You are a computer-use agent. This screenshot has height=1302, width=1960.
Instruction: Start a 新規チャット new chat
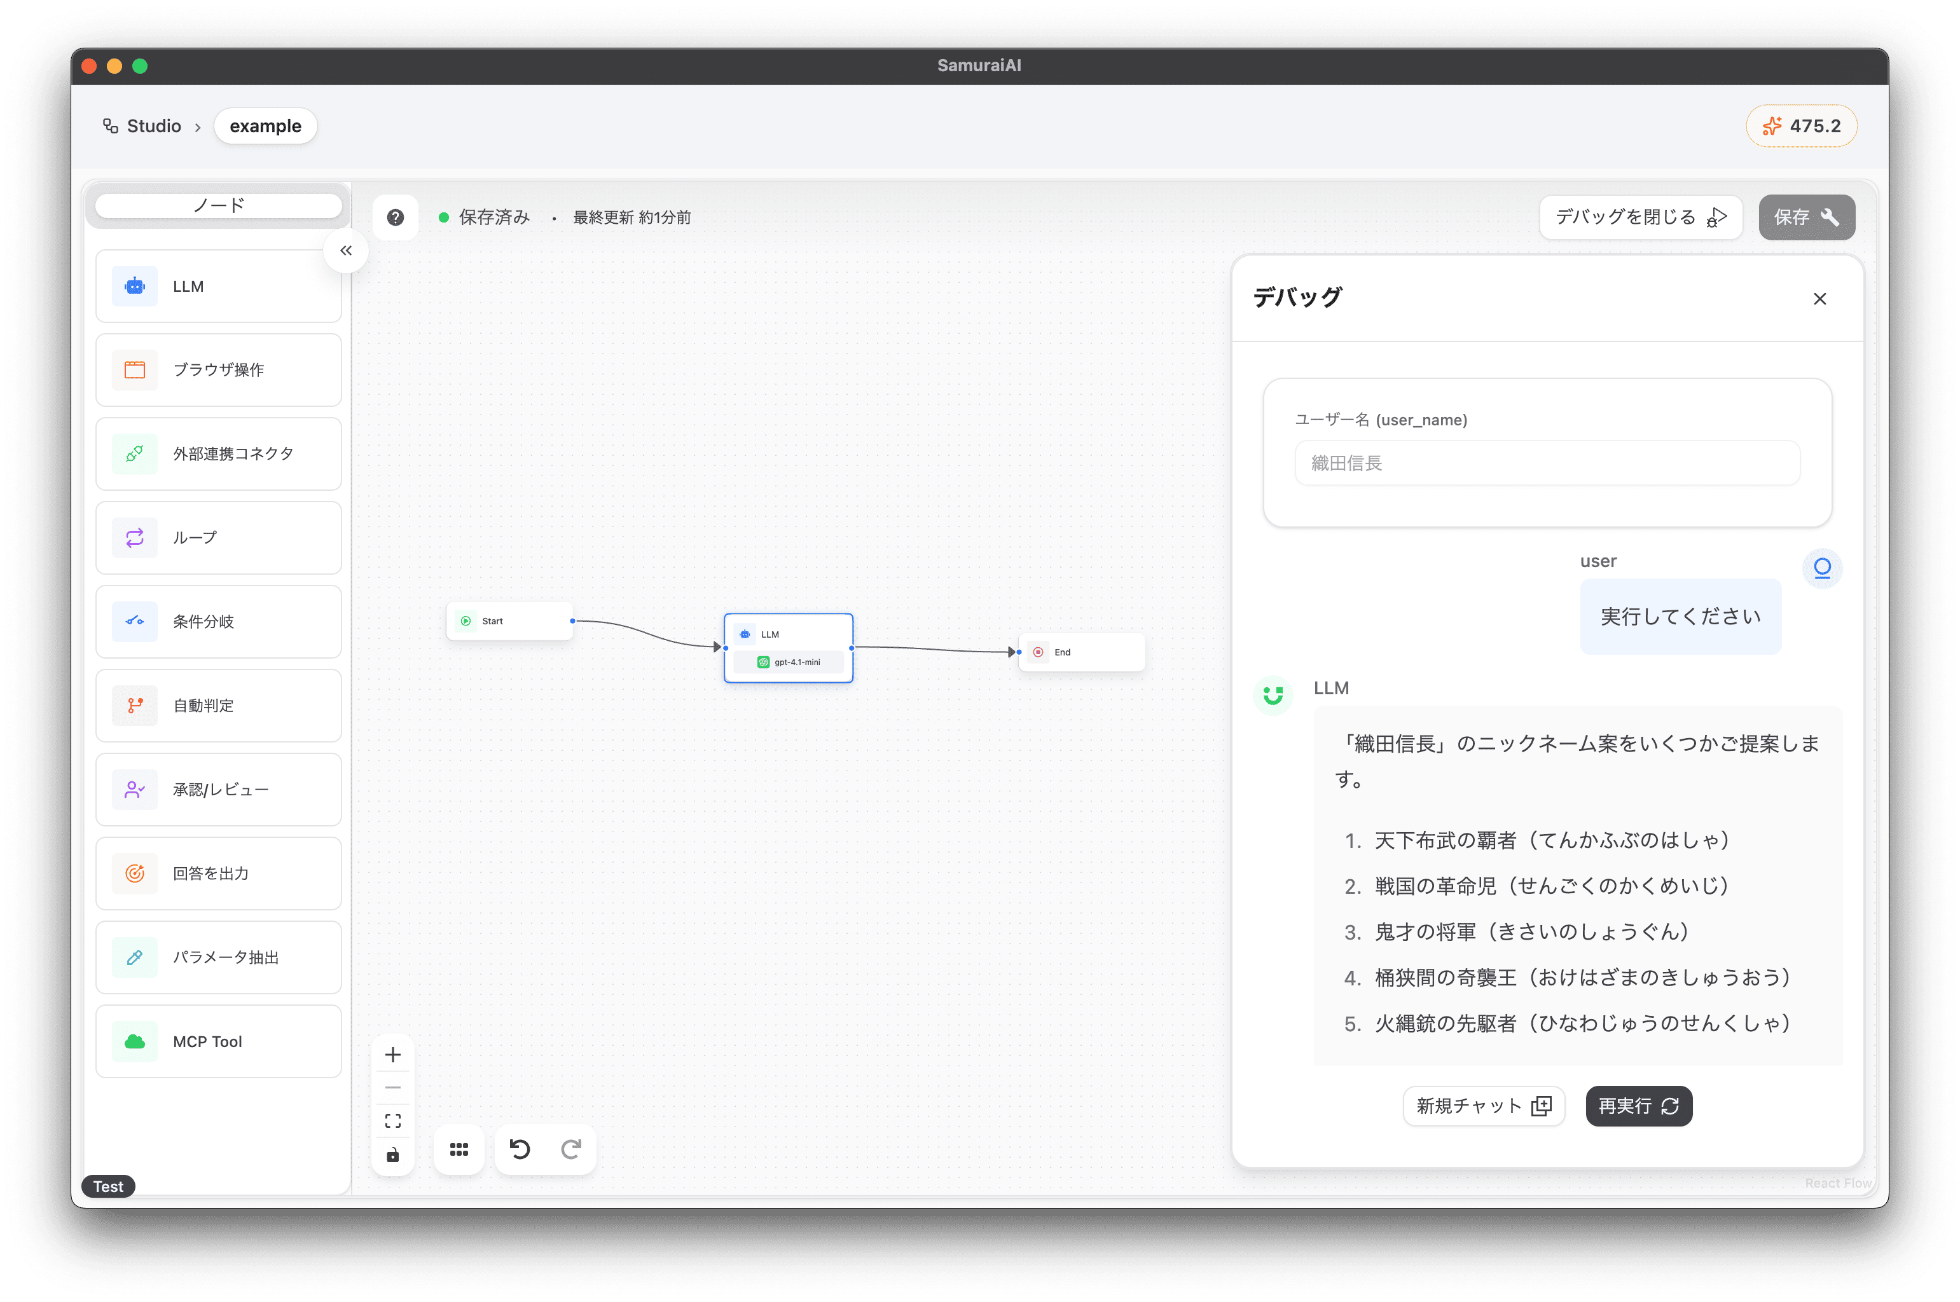pos(1483,1106)
